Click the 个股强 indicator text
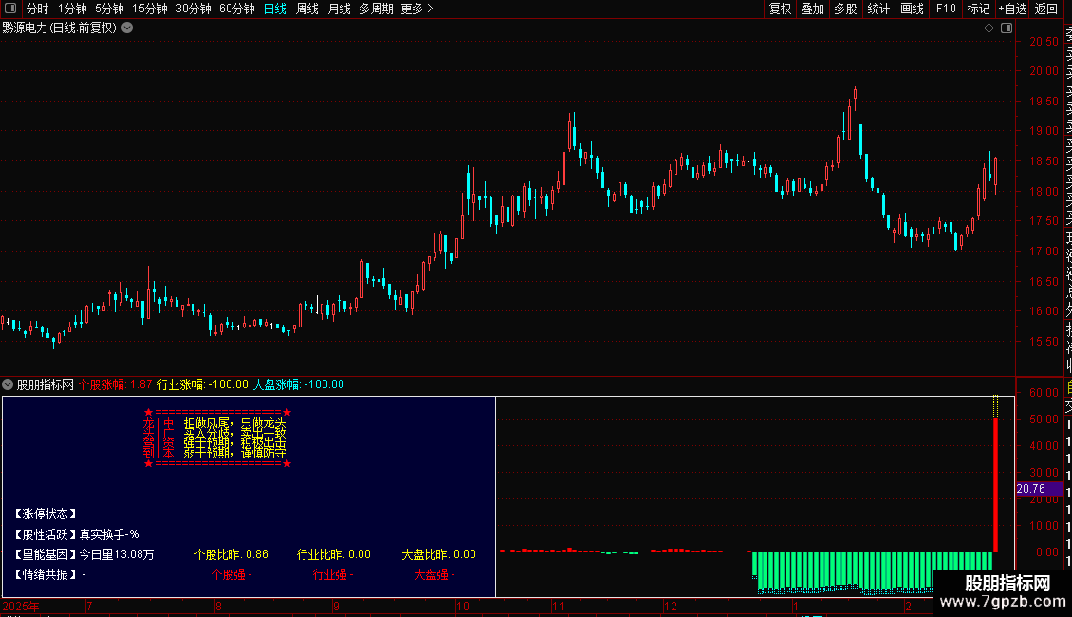Viewport: 1072px width, 617px height. (231, 574)
